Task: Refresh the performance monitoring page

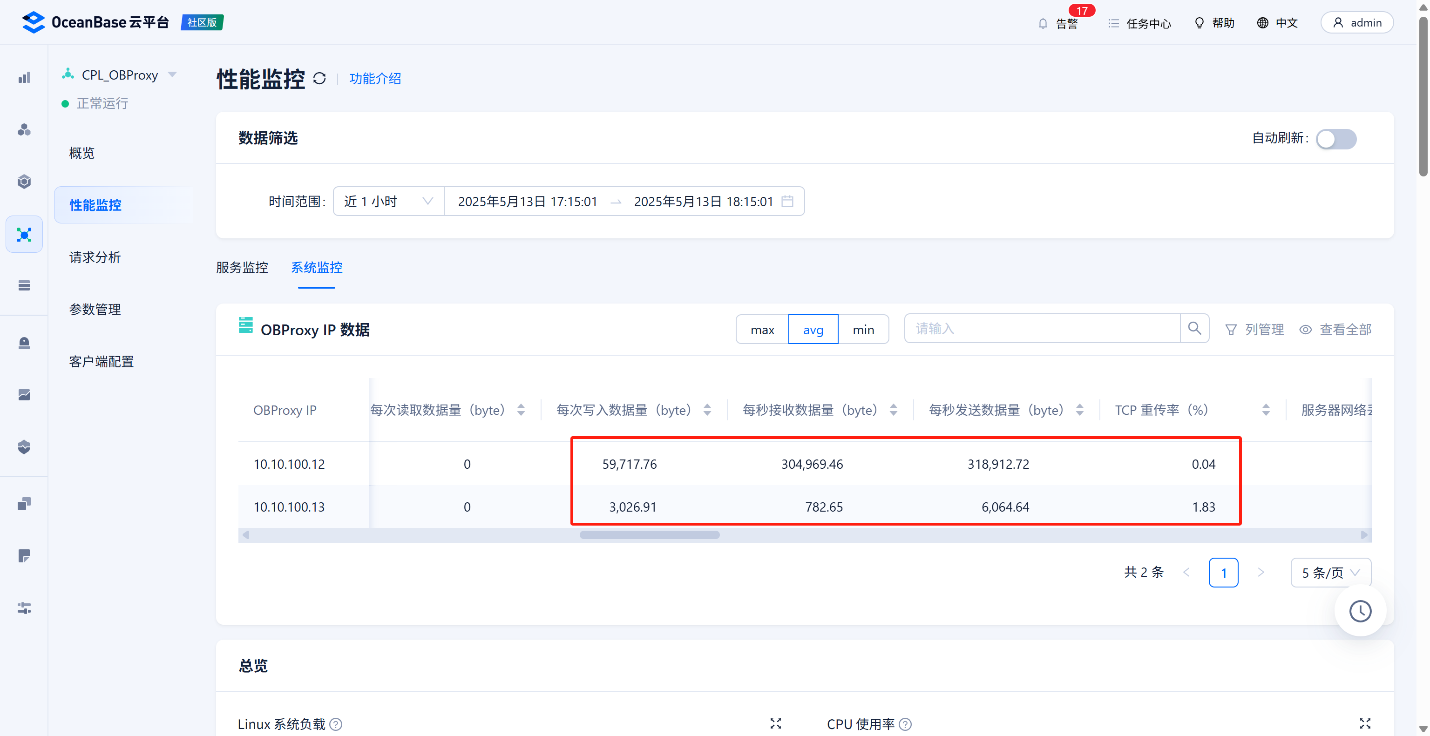Action: coord(319,78)
